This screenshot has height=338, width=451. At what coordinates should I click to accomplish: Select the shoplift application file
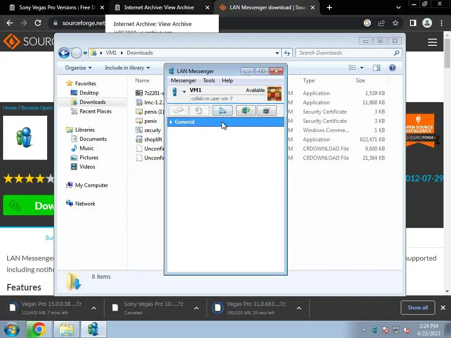point(149,140)
